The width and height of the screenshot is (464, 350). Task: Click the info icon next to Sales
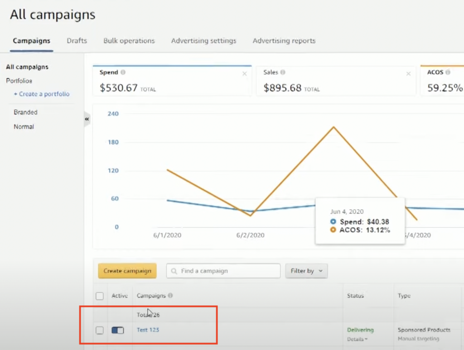[283, 72]
